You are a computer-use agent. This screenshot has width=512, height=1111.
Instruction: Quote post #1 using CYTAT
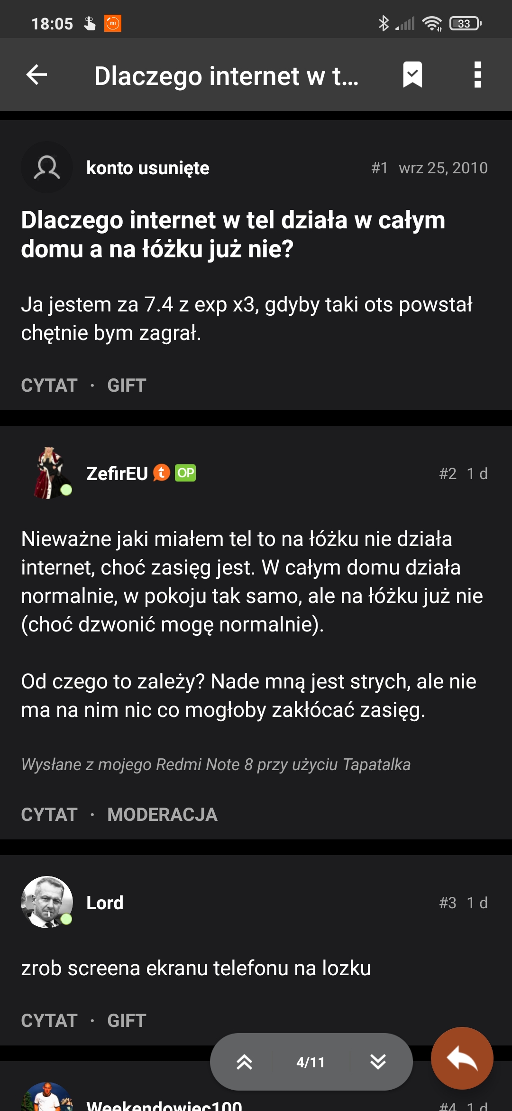(x=49, y=386)
